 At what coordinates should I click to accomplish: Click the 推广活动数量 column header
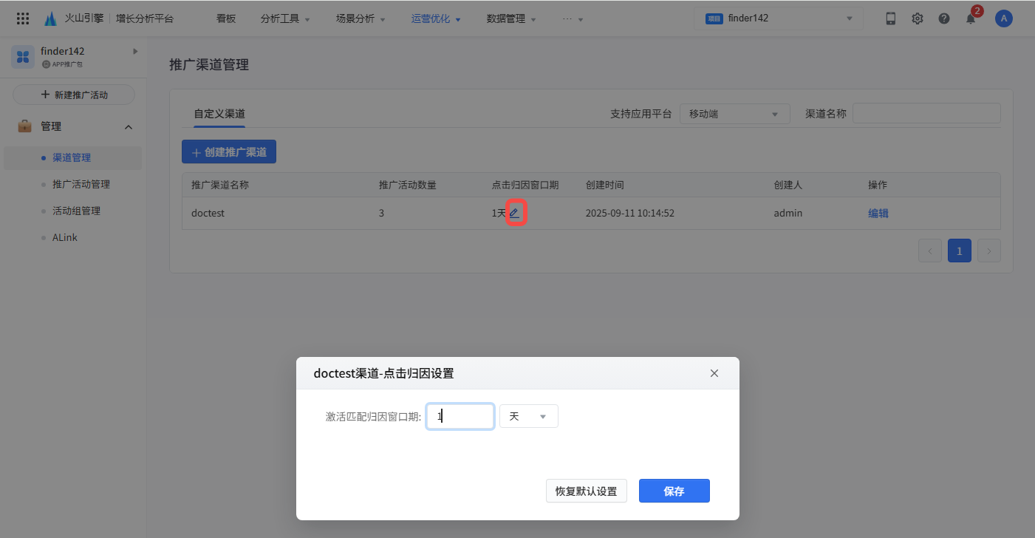pyautogui.click(x=408, y=185)
